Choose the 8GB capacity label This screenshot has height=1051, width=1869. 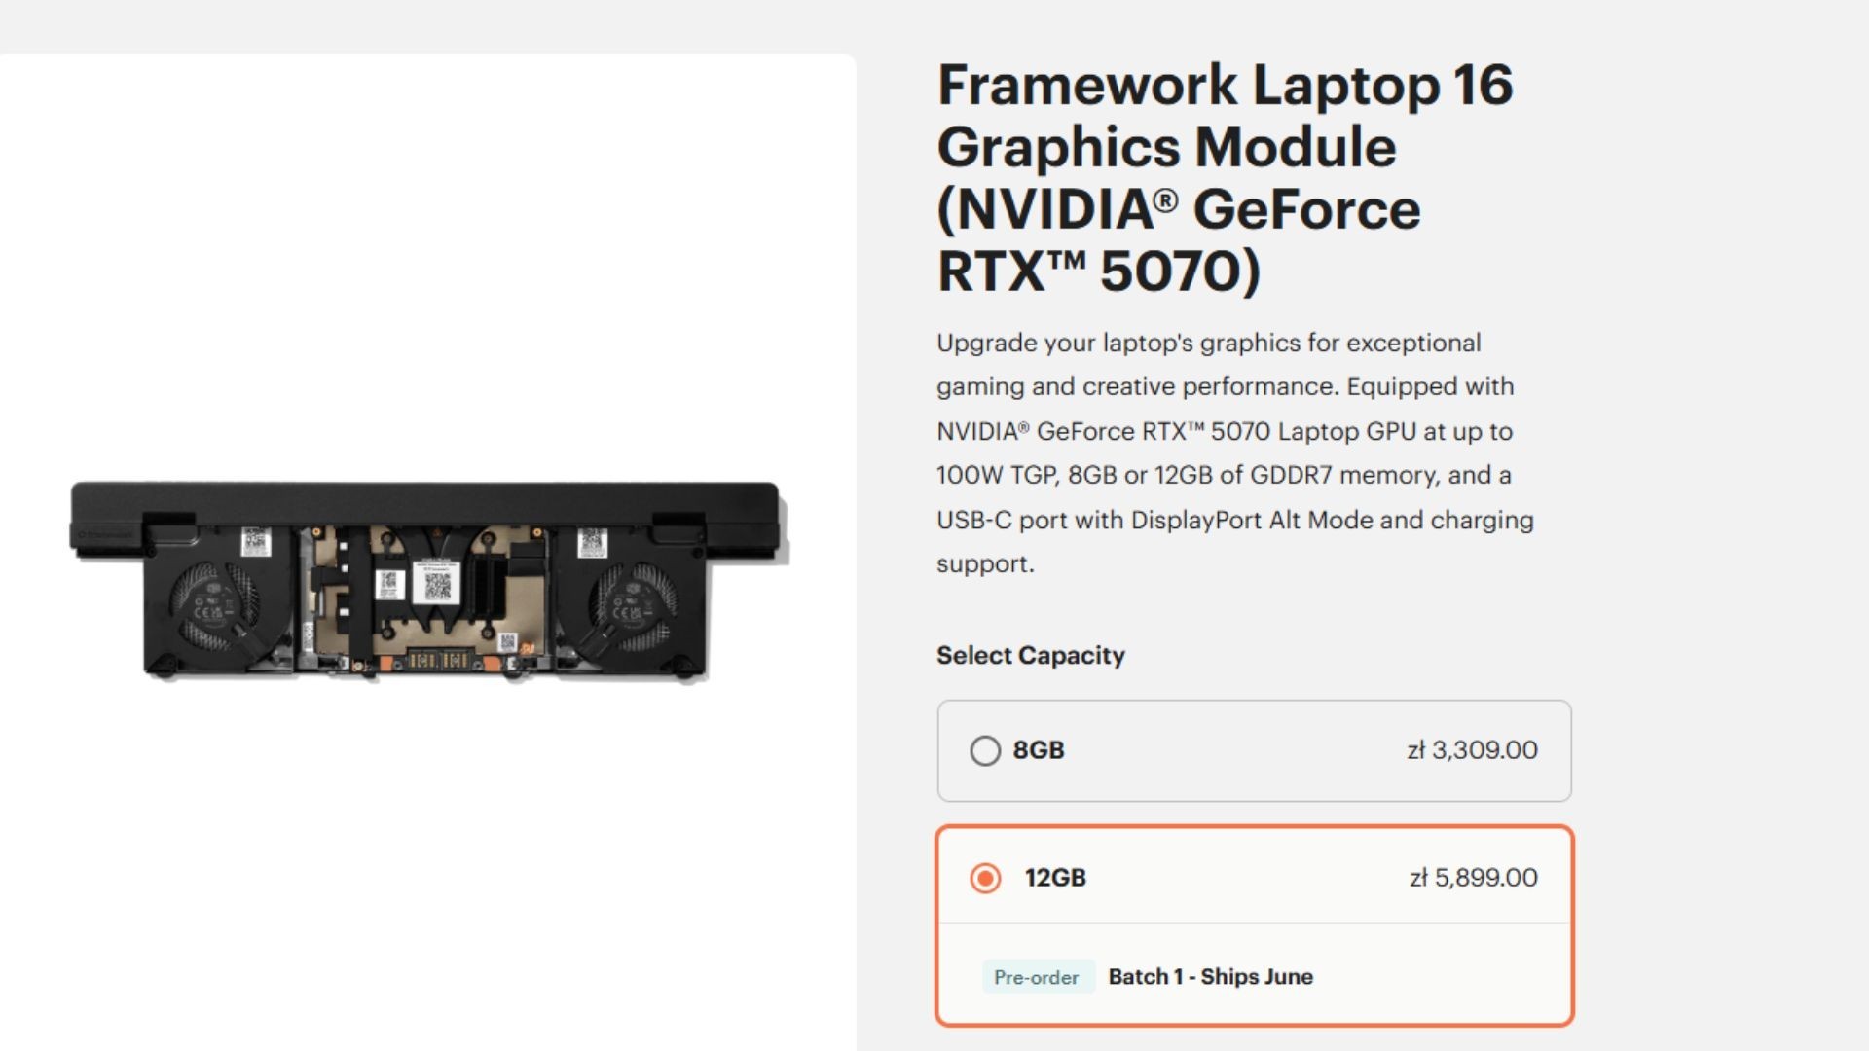click(x=1038, y=750)
